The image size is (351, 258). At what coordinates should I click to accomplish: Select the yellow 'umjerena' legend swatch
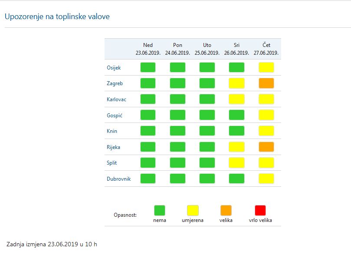pyautogui.click(x=193, y=211)
